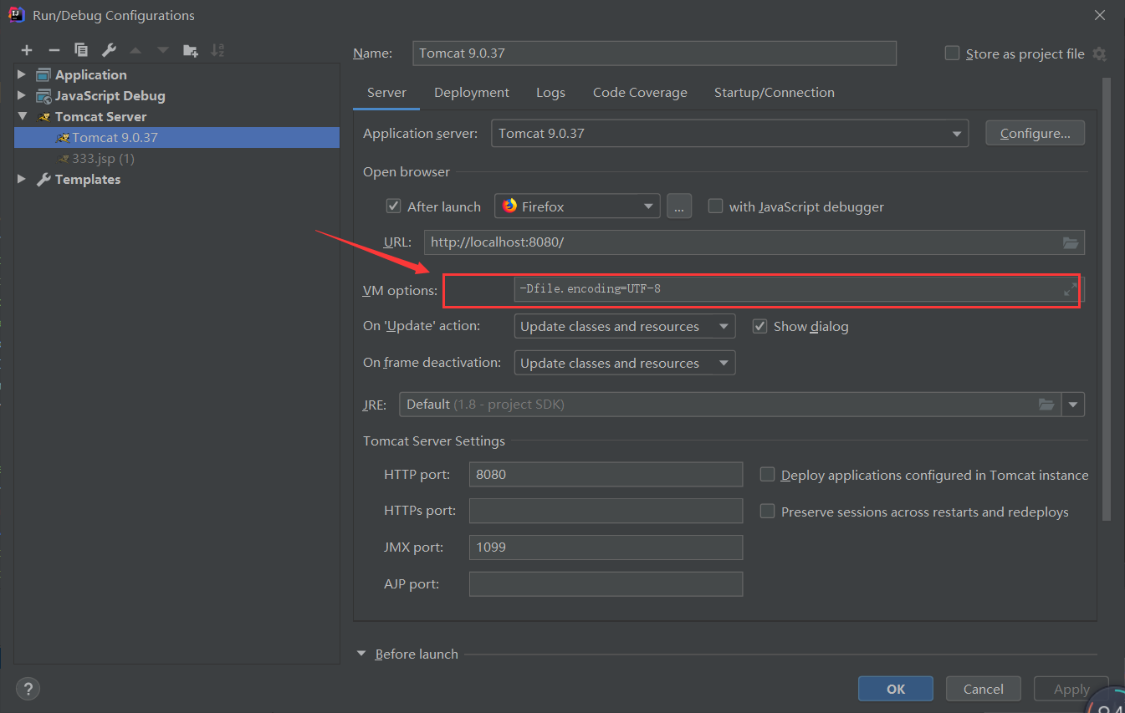
Task: Click the Tomcat Server cat icon in the tree
Action: 44,116
